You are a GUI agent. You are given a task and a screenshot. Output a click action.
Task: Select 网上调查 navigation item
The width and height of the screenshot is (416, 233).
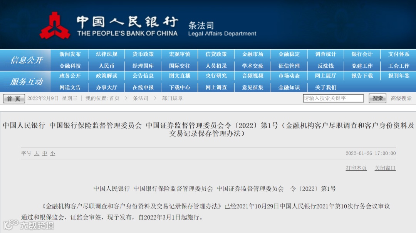(216, 87)
